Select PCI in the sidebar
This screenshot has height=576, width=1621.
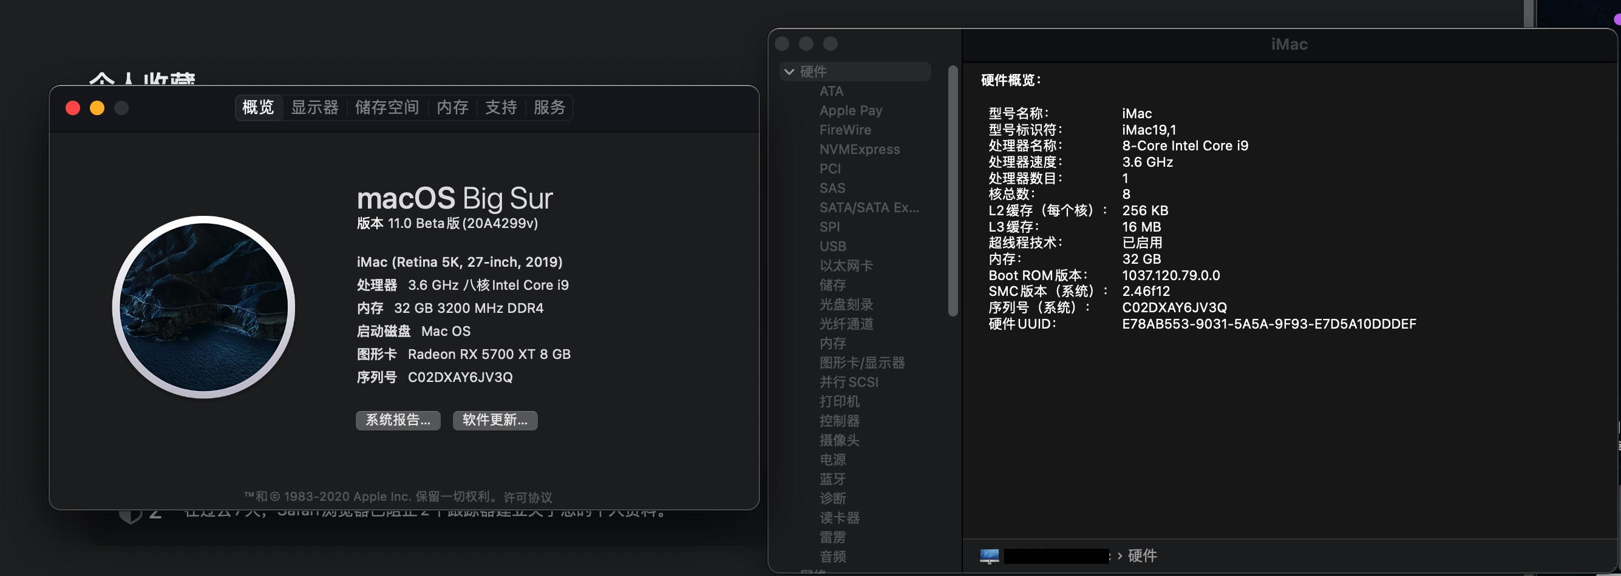(830, 169)
